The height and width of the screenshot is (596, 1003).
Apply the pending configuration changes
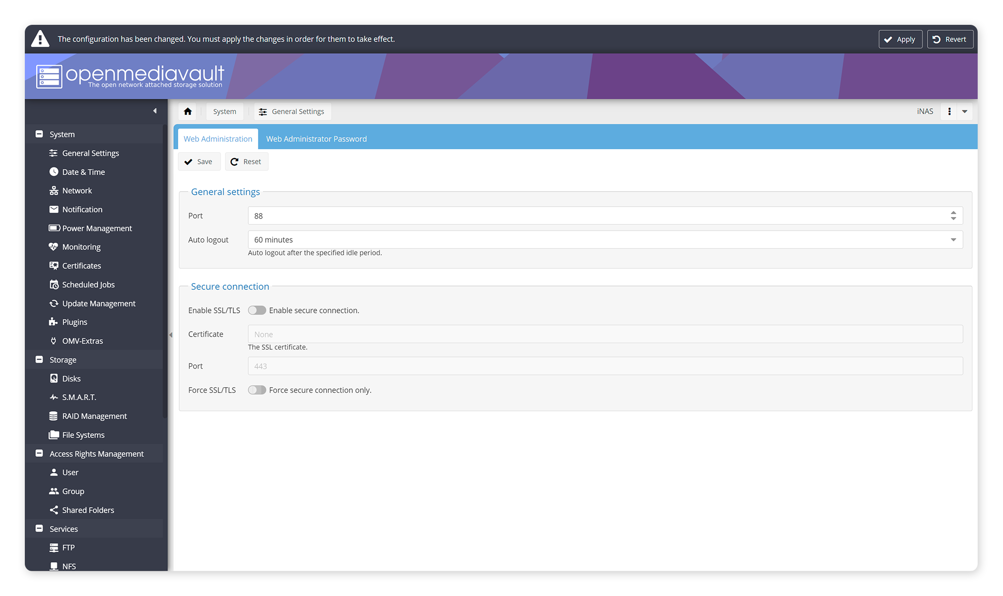[900, 39]
